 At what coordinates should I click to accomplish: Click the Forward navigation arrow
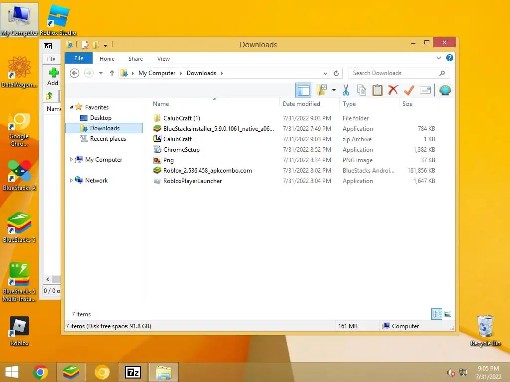point(89,73)
